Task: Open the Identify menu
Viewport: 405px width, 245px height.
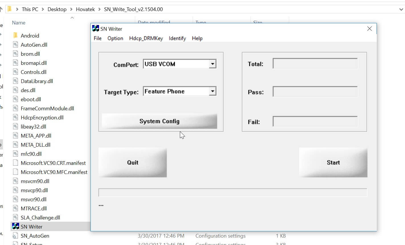Action: pos(177,38)
